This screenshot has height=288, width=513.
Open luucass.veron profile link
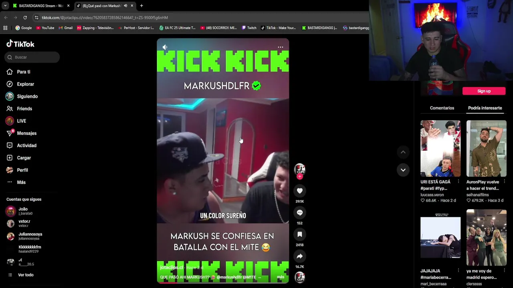pyautogui.click(x=432, y=195)
